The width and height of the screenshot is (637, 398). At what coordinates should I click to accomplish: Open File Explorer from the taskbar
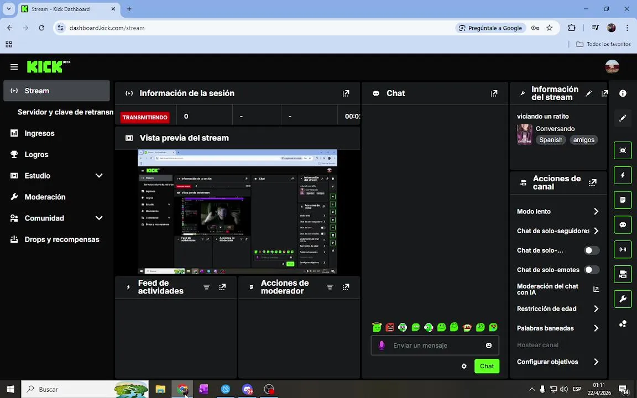point(160,390)
